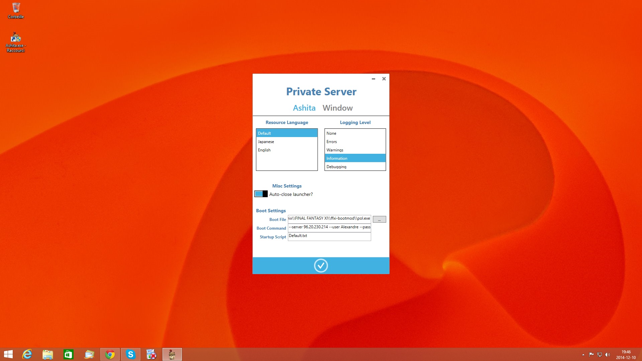
Task: Switch to the Ashita tab
Action: 304,108
